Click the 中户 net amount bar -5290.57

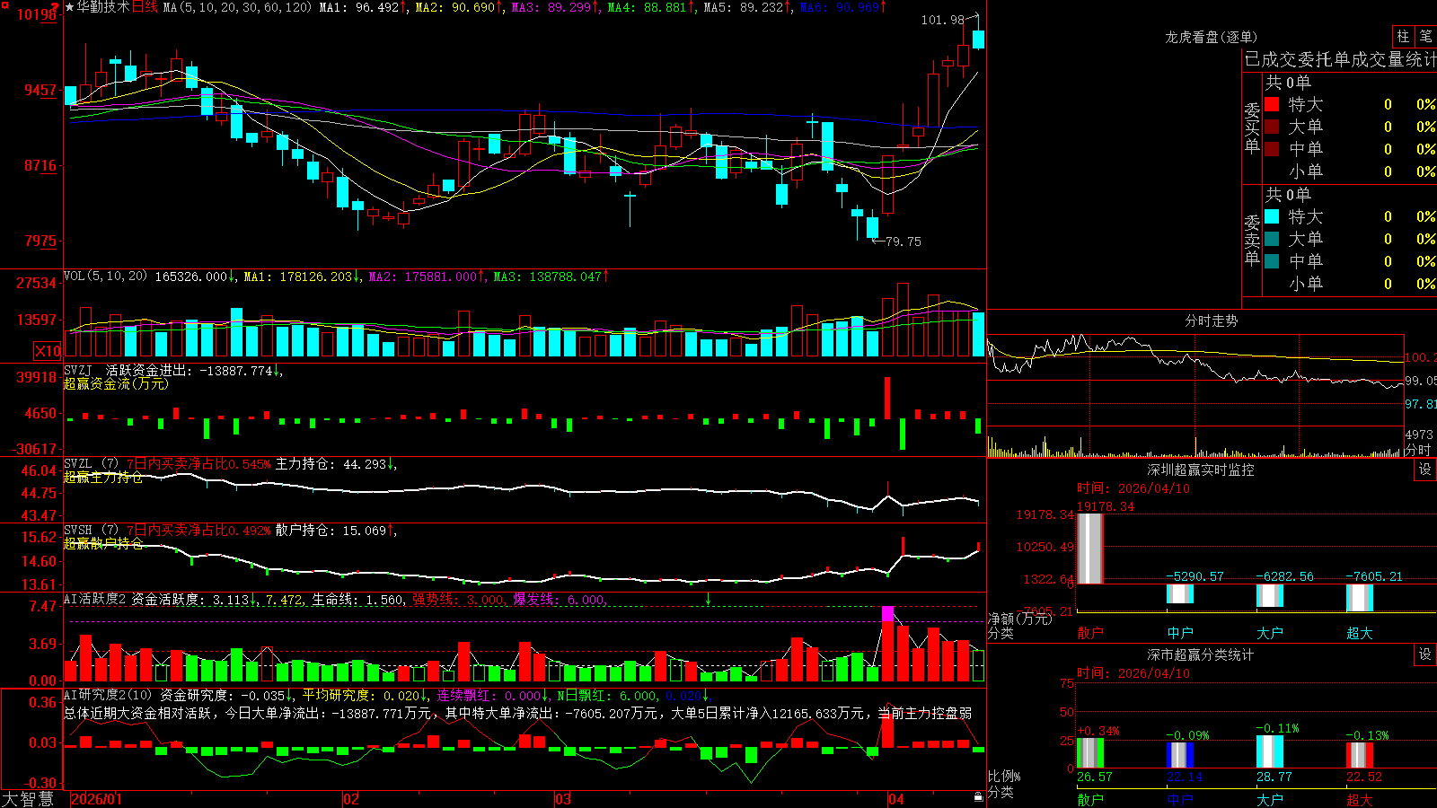click(x=1179, y=593)
